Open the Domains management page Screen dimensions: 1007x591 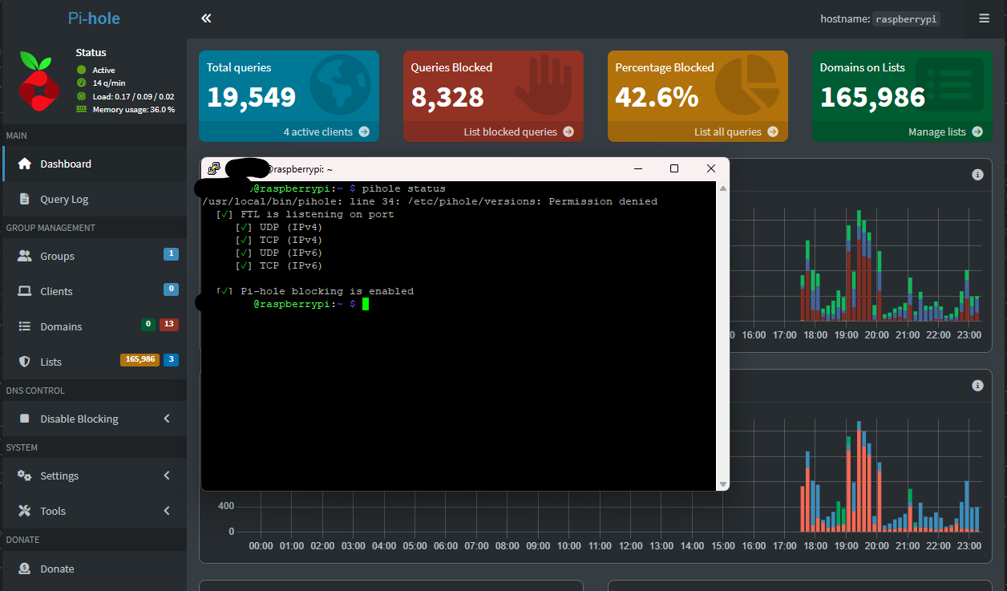93,326
